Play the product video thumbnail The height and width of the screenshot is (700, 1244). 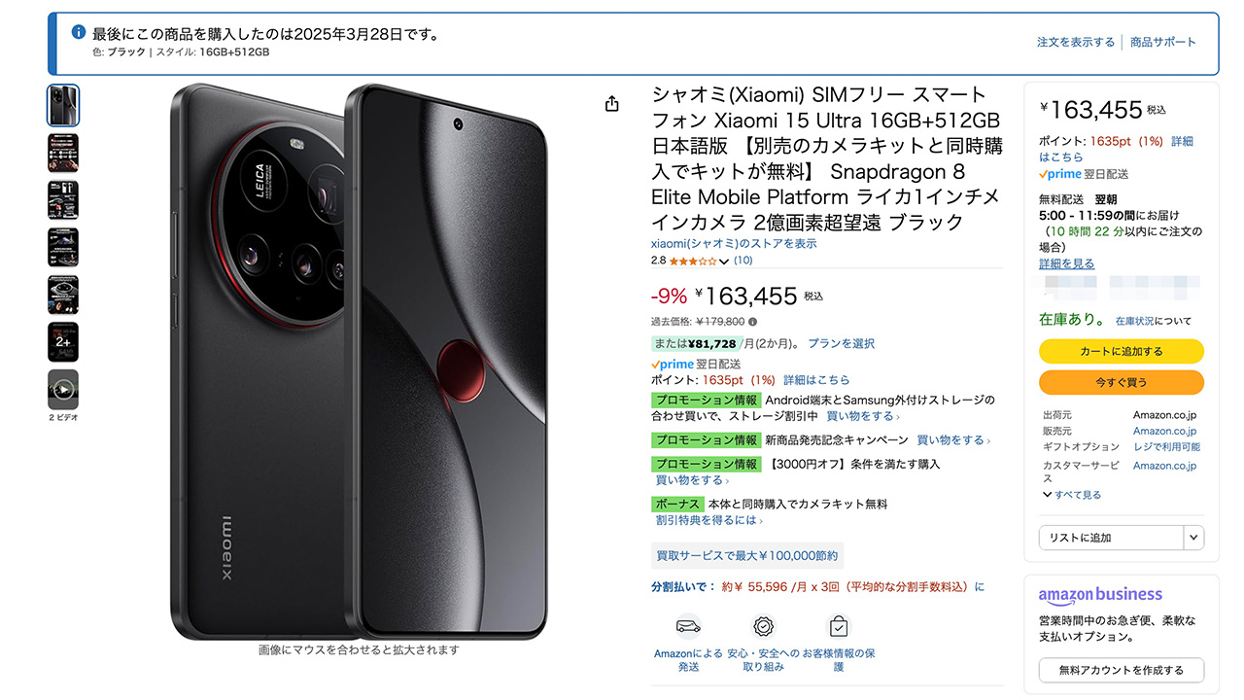click(x=63, y=390)
